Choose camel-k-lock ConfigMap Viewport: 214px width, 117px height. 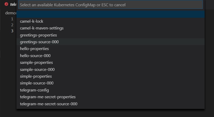(x=111, y=21)
